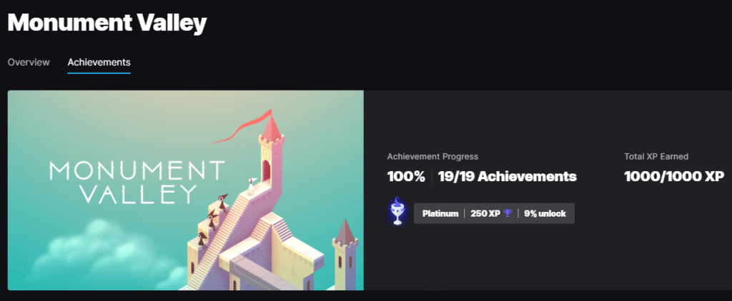Click the 9% unlock text
This screenshot has width=732, height=301.
(545, 214)
